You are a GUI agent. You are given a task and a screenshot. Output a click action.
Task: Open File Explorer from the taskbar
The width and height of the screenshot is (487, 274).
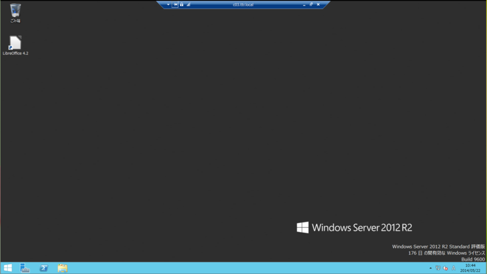pyautogui.click(x=63, y=268)
